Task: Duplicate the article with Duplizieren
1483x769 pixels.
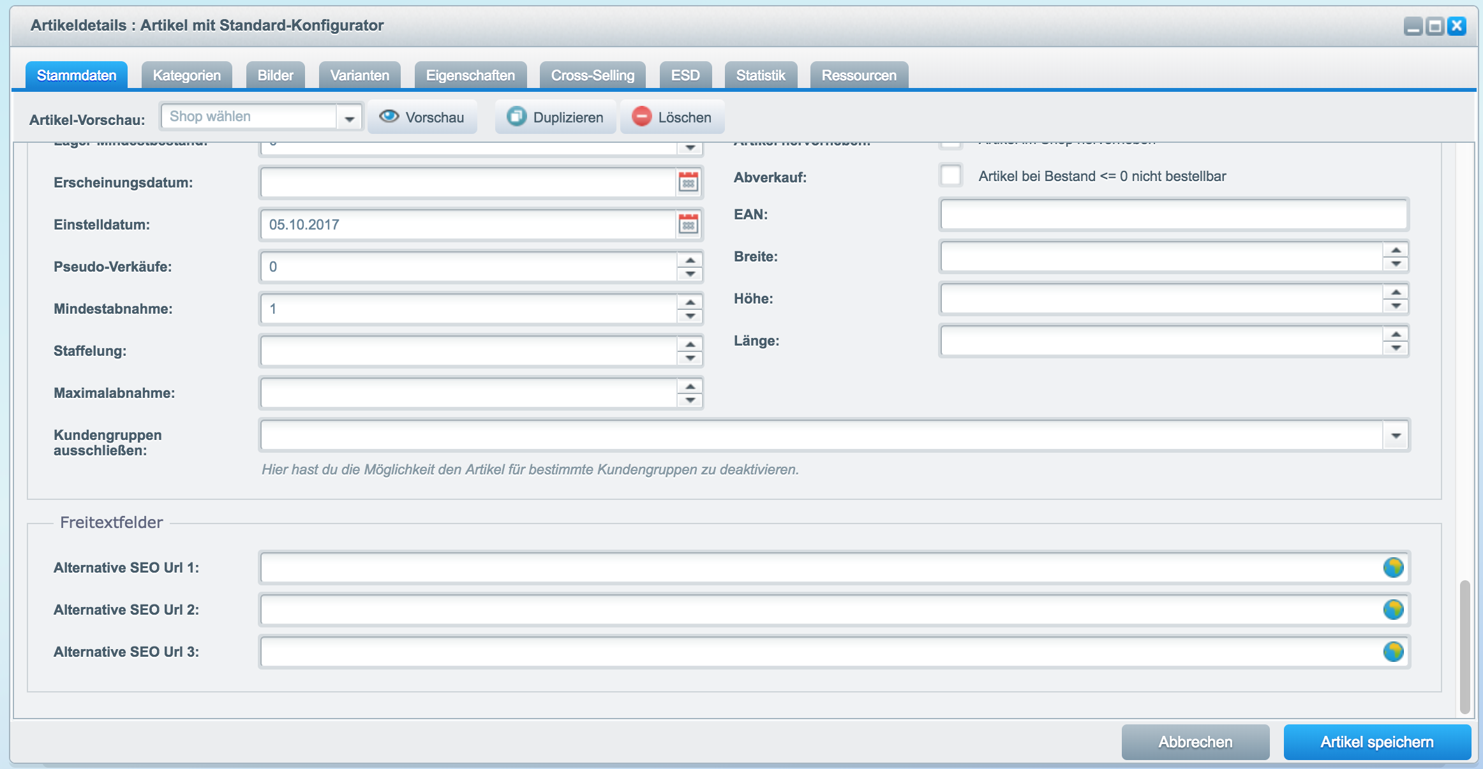Action: click(x=555, y=117)
